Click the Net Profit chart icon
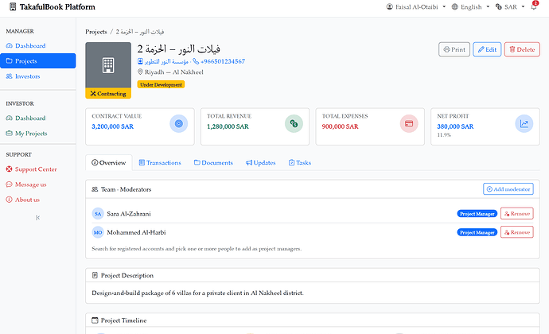The image size is (549, 334). pyautogui.click(x=524, y=123)
